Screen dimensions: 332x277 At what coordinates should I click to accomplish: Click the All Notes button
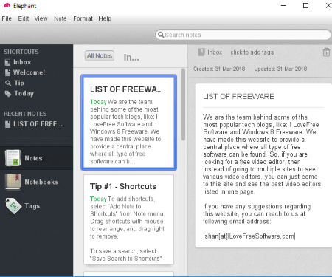tap(100, 55)
